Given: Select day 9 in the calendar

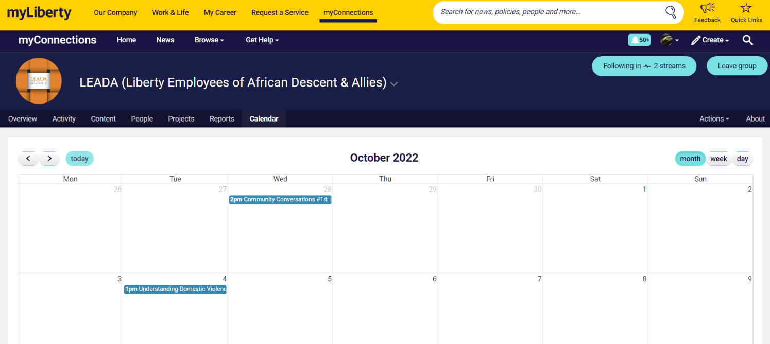Looking at the screenshot, I should pos(749,279).
